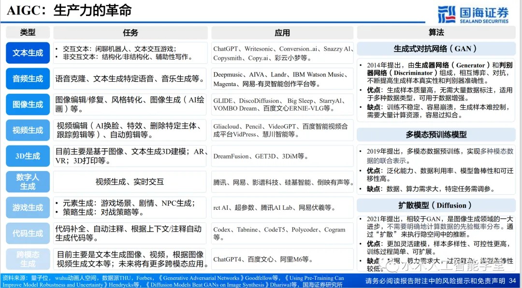Screen dimensions: 522x288
Task: Click the GAN 缺点 bullet about 训练不稳定
Action: tap(436, 111)
